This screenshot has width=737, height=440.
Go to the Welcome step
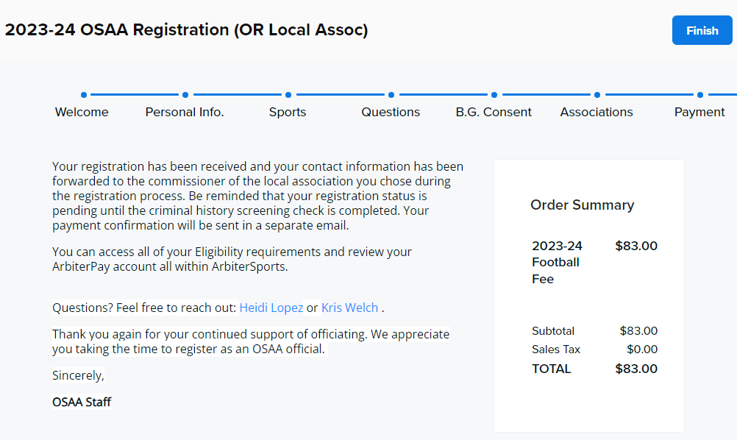tap(82, 112)
